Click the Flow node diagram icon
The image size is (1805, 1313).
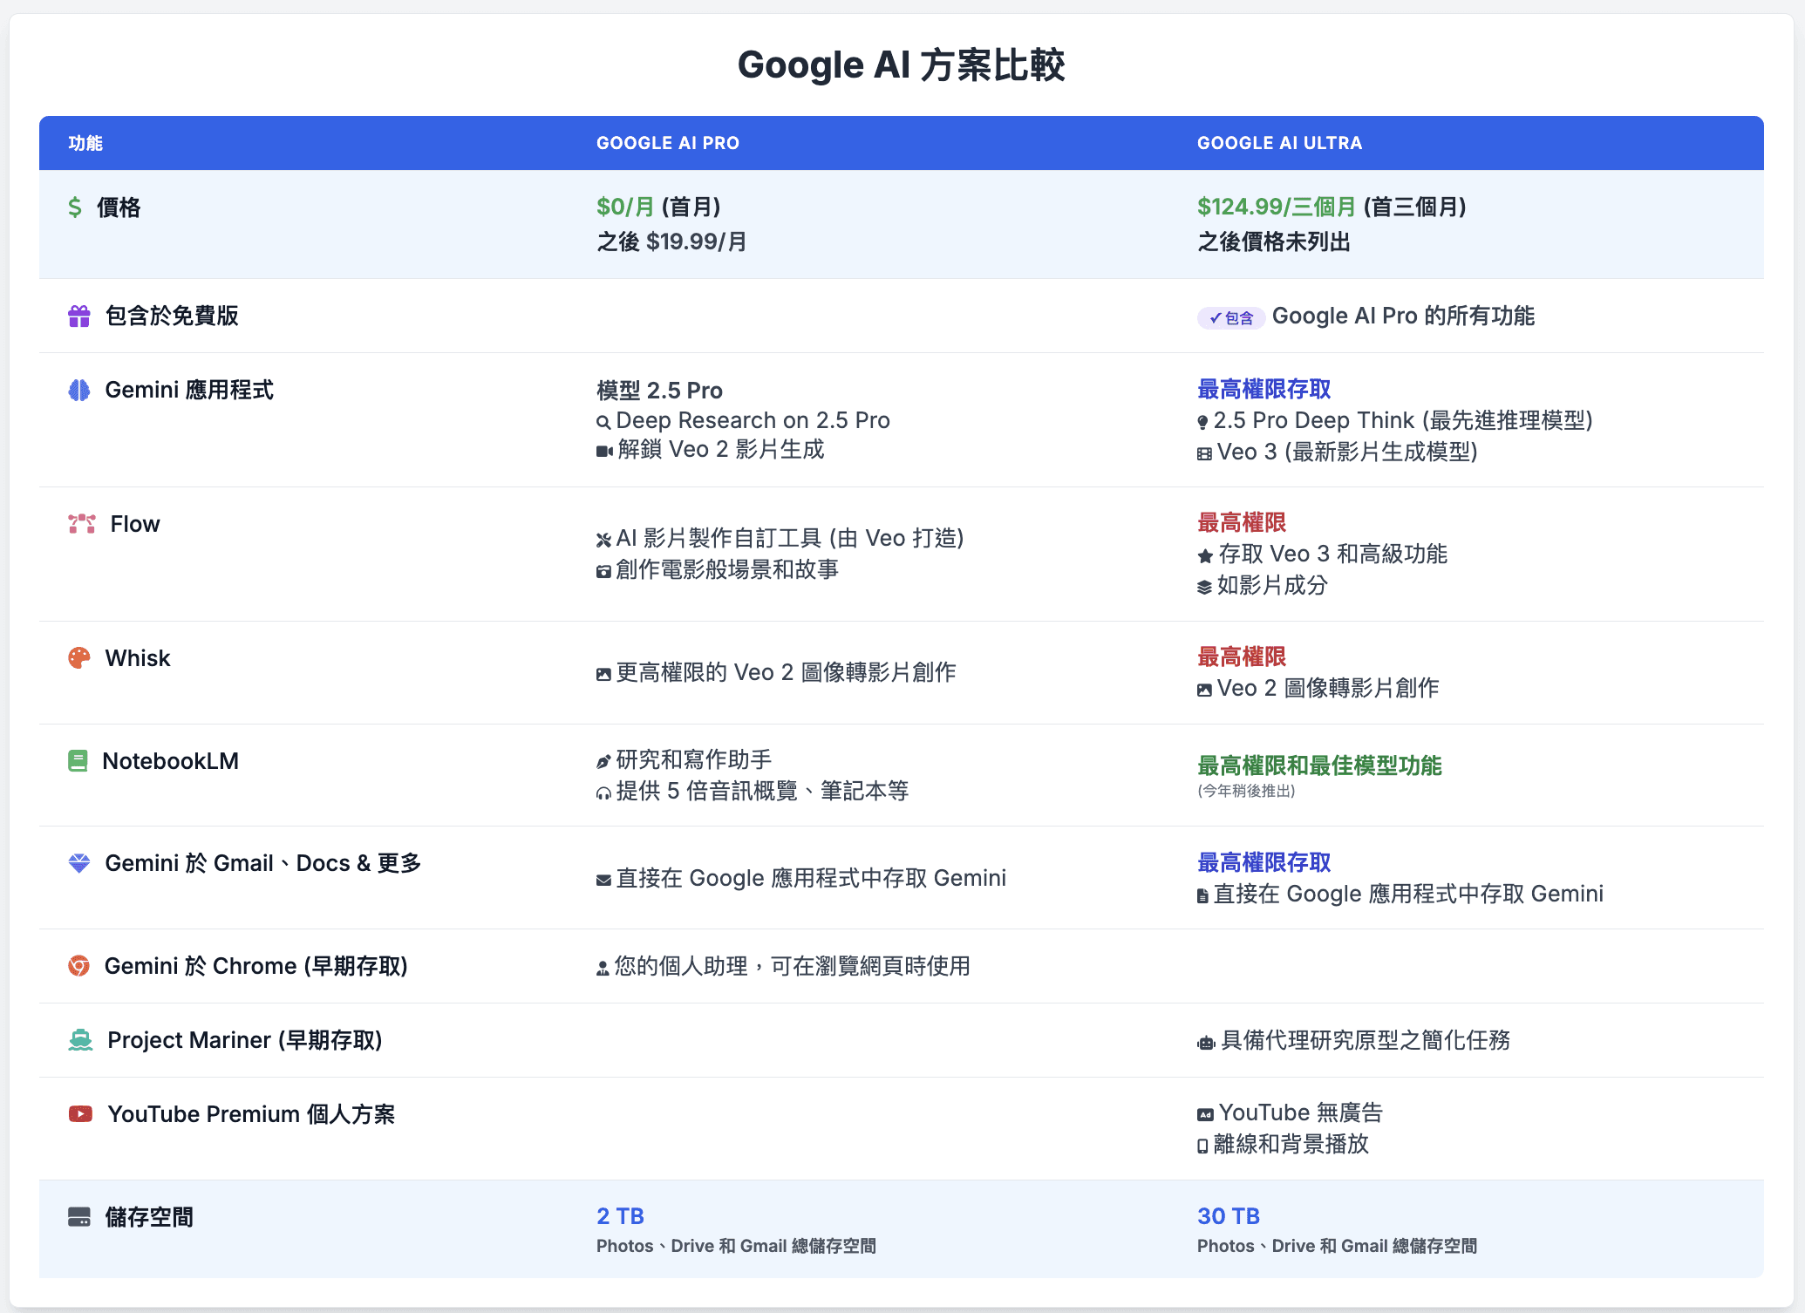[x=82, y=524]
